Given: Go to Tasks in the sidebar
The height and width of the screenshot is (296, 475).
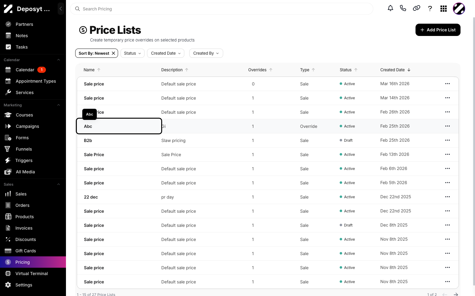Looking at the screenshot, I should tap(33, 47).
